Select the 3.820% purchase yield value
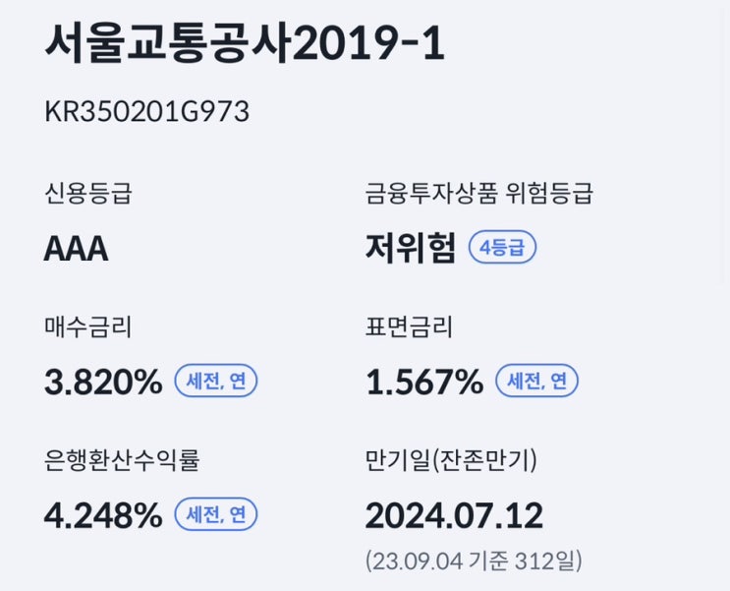The width and height of the screenshot is (730, 591). 103,383
